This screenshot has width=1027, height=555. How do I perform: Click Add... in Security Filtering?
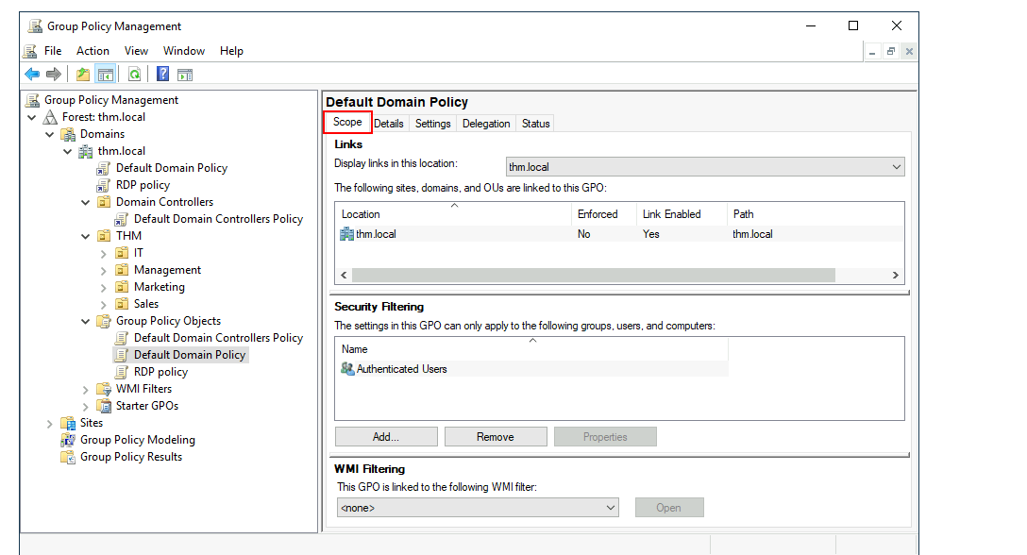point(386,437)
